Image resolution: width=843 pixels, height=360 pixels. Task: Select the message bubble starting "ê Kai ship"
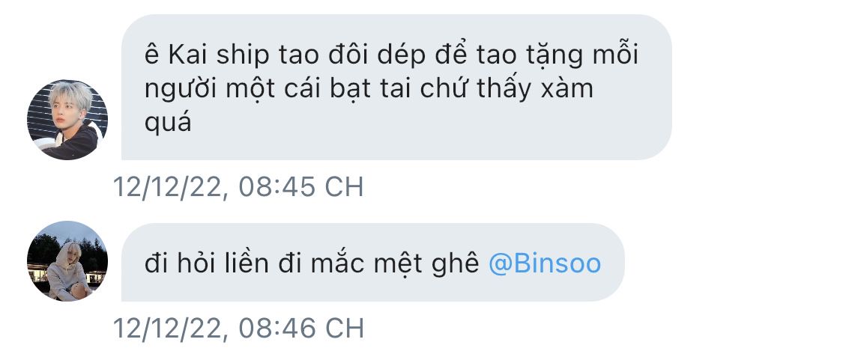[x=396, y=87]
